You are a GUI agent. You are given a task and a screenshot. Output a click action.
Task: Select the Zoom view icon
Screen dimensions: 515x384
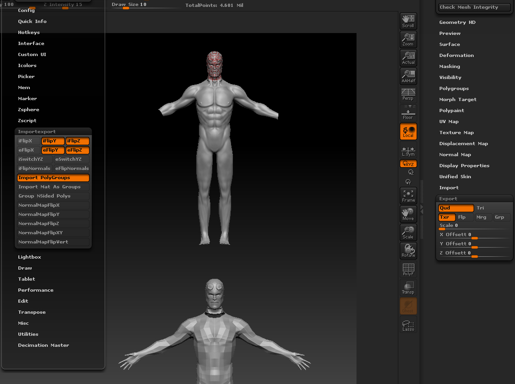(x=408, y=40)
